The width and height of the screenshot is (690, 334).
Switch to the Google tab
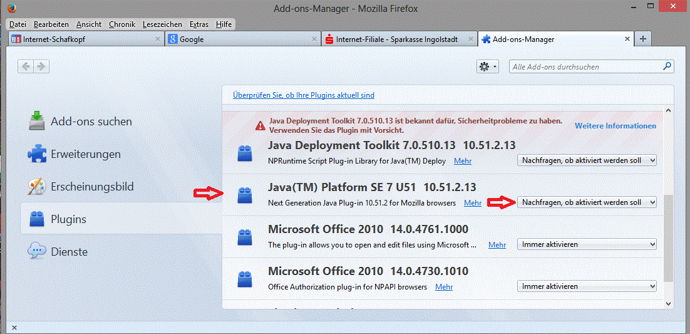pyautogui.click(x=242, y=39)
